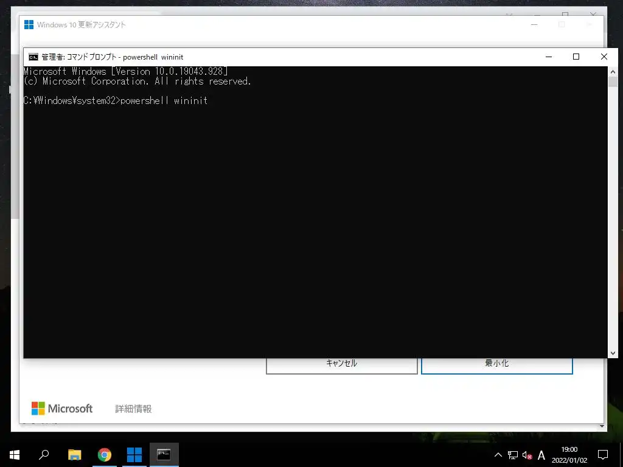The image size is (623, 467).
Task: Open the Windows Start menu
Action: coord(15,455)
